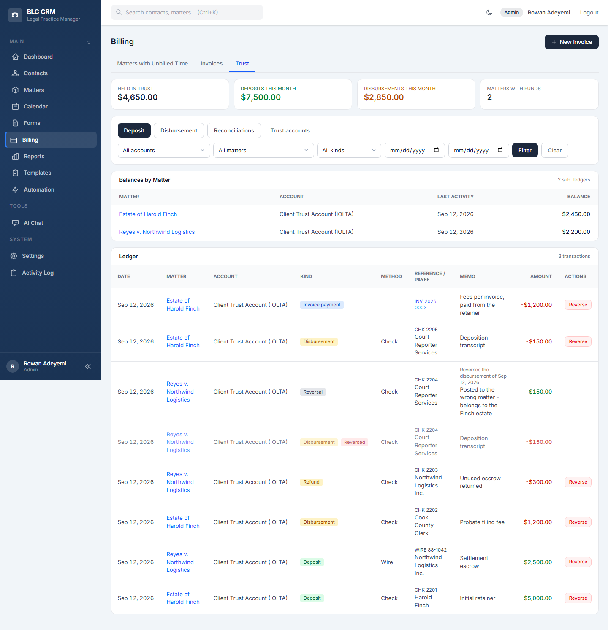Click the AI Chat bubble icon
This screenshot has width=608, height=630.
(16, 223)
